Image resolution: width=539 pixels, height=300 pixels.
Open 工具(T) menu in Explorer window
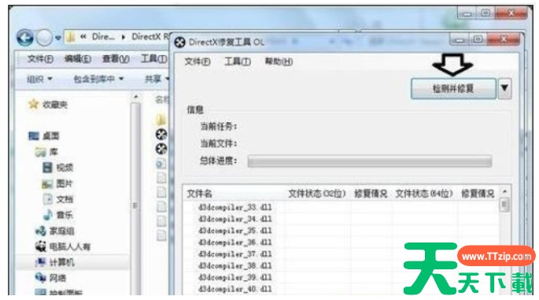click(153, 59)
